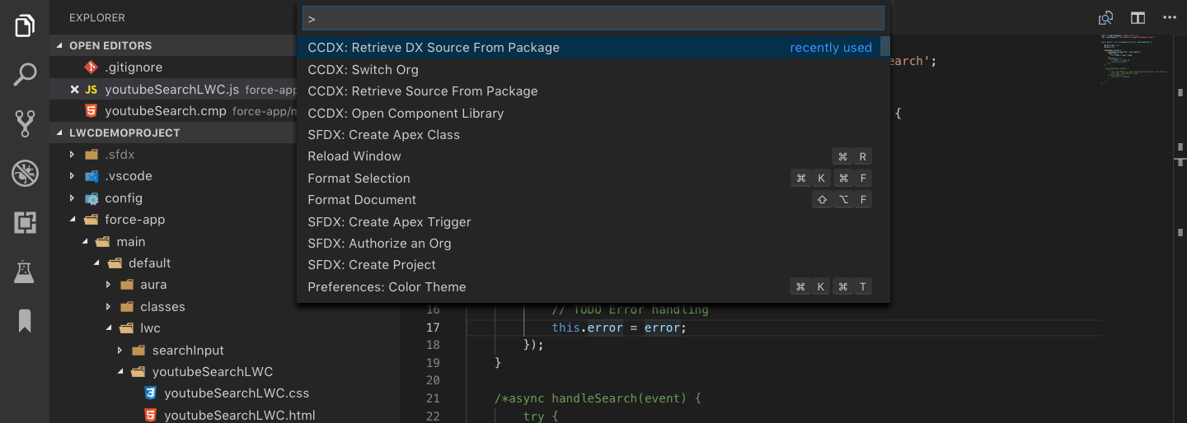Click the command palette input field
The height and width of the screenshot is (423, 1187).
pyautogui.click(x=593, y=18)
